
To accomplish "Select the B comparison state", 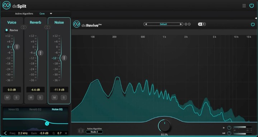I will (204, 24).
